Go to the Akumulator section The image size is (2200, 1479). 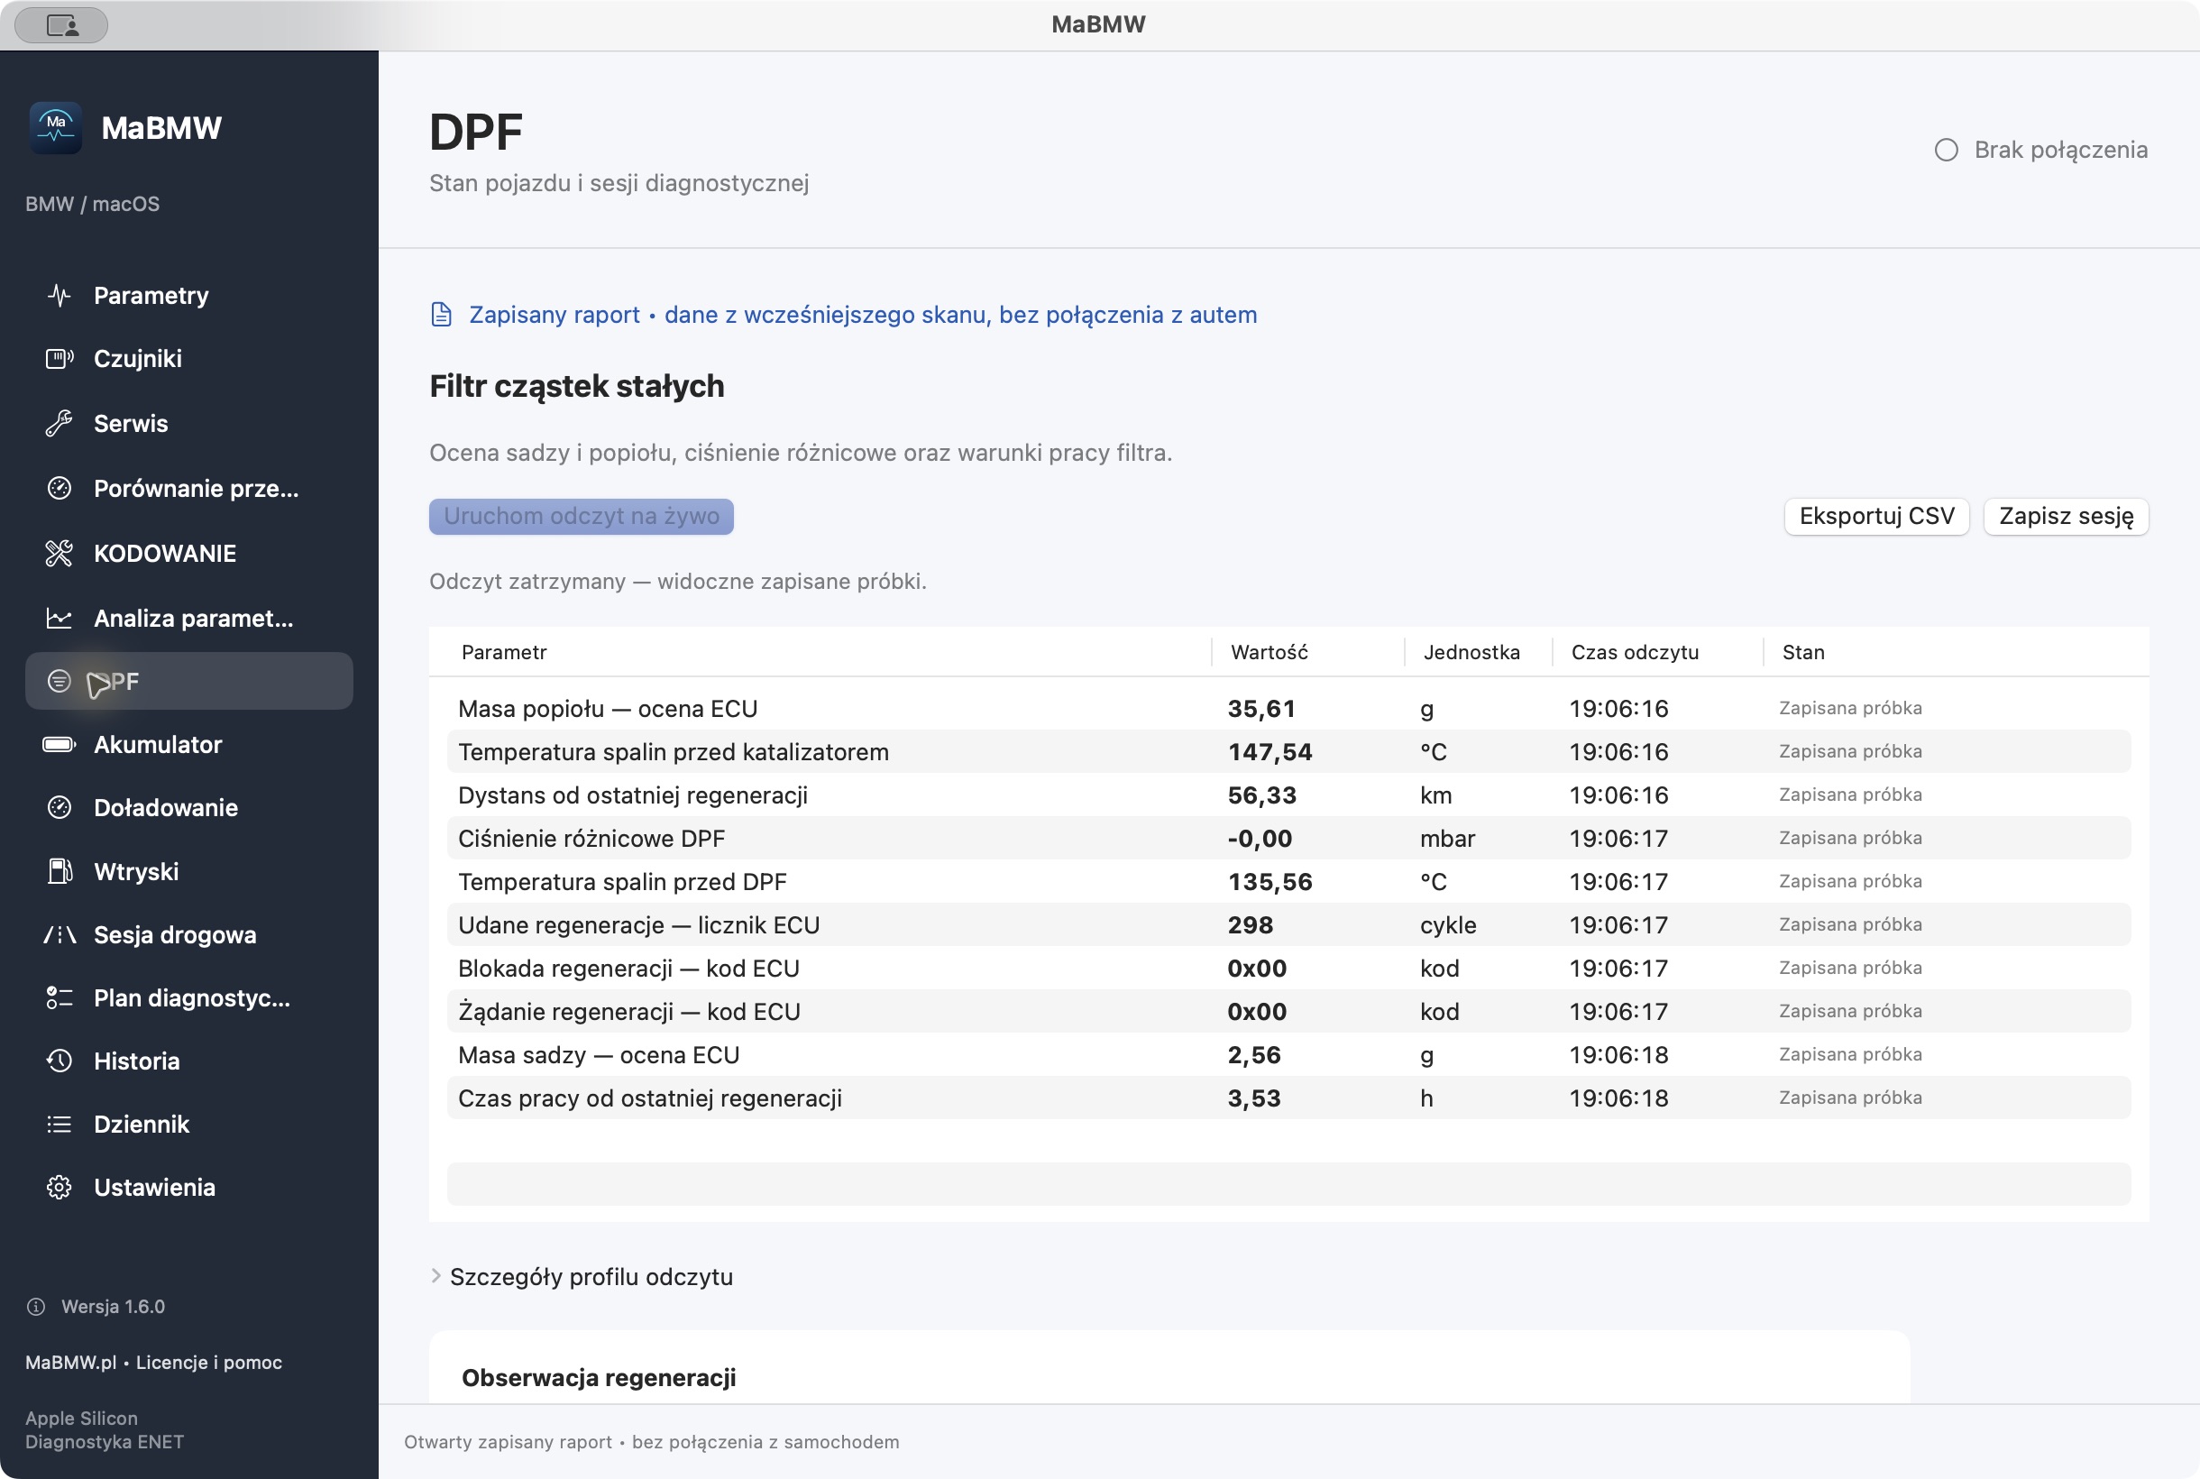(x=188, y=745)
